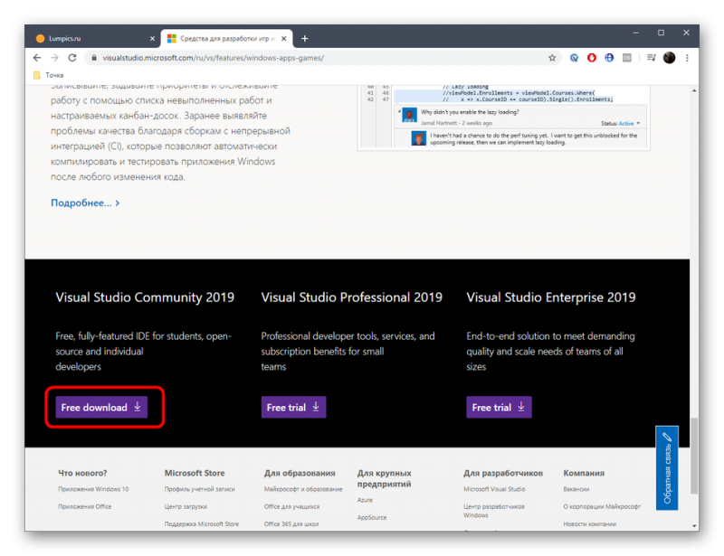The height and width of the screenshot is (556, 724).
Task: Open the Вакансии footer link
Action: click(x=576, y=489)
